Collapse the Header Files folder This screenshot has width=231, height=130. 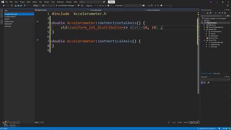(204, 29)
